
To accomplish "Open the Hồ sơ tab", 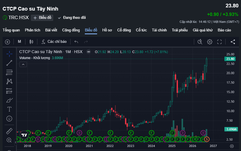I will pos(107,30).
